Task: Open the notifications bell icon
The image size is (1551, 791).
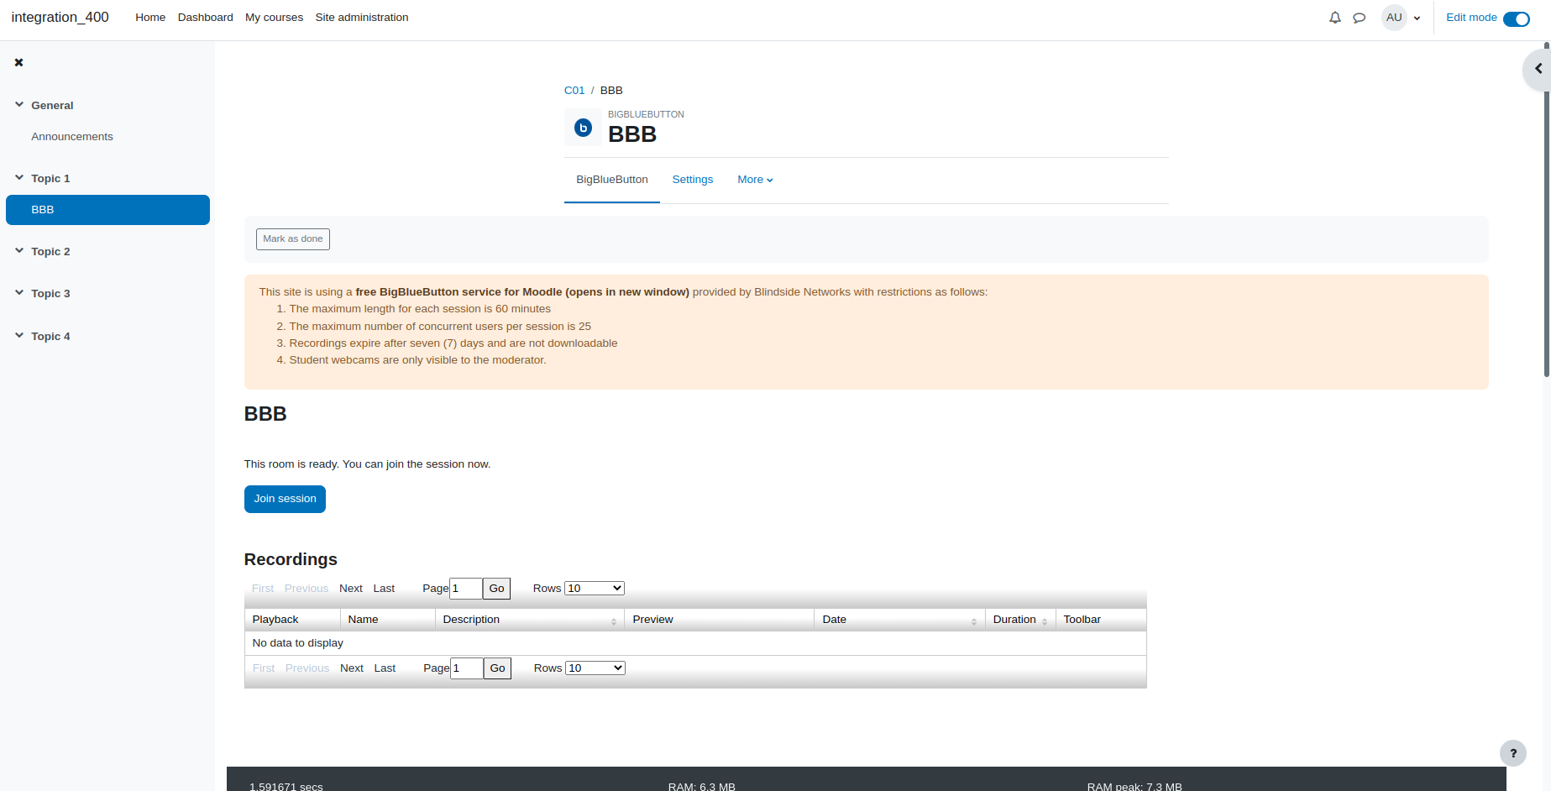Action: pyautogui.click(x=1335, y=18)
